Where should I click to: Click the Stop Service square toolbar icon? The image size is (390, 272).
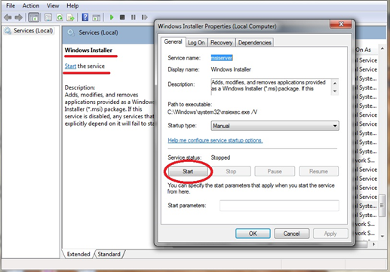click(122, 17)
